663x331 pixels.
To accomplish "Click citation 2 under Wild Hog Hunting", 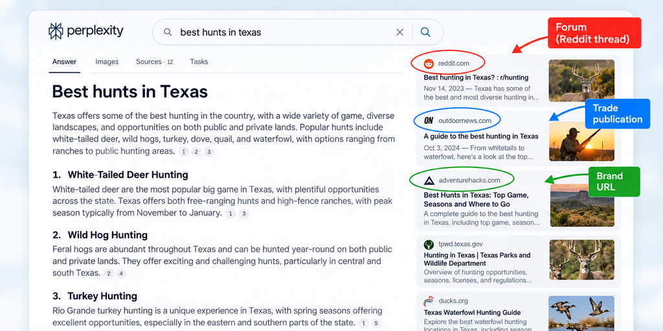I will (109, 273).
